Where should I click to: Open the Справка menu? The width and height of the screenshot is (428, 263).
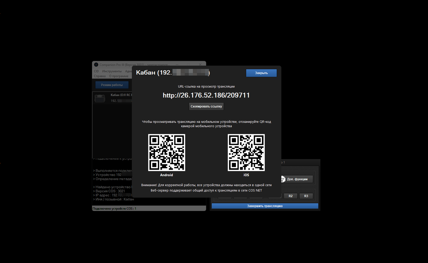(100, 76)
